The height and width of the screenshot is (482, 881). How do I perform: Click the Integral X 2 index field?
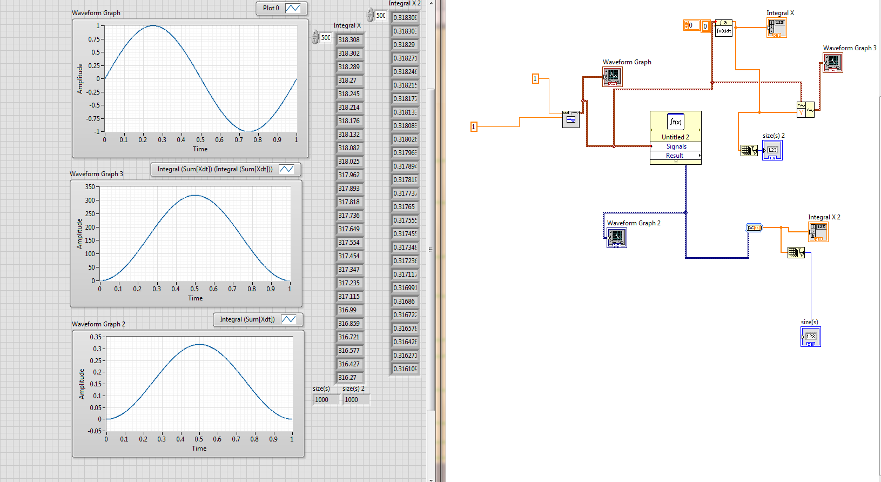[x=381, y=16]
